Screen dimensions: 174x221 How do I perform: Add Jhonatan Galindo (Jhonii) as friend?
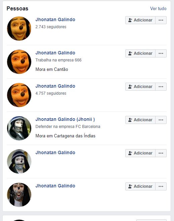click(140, 120)
